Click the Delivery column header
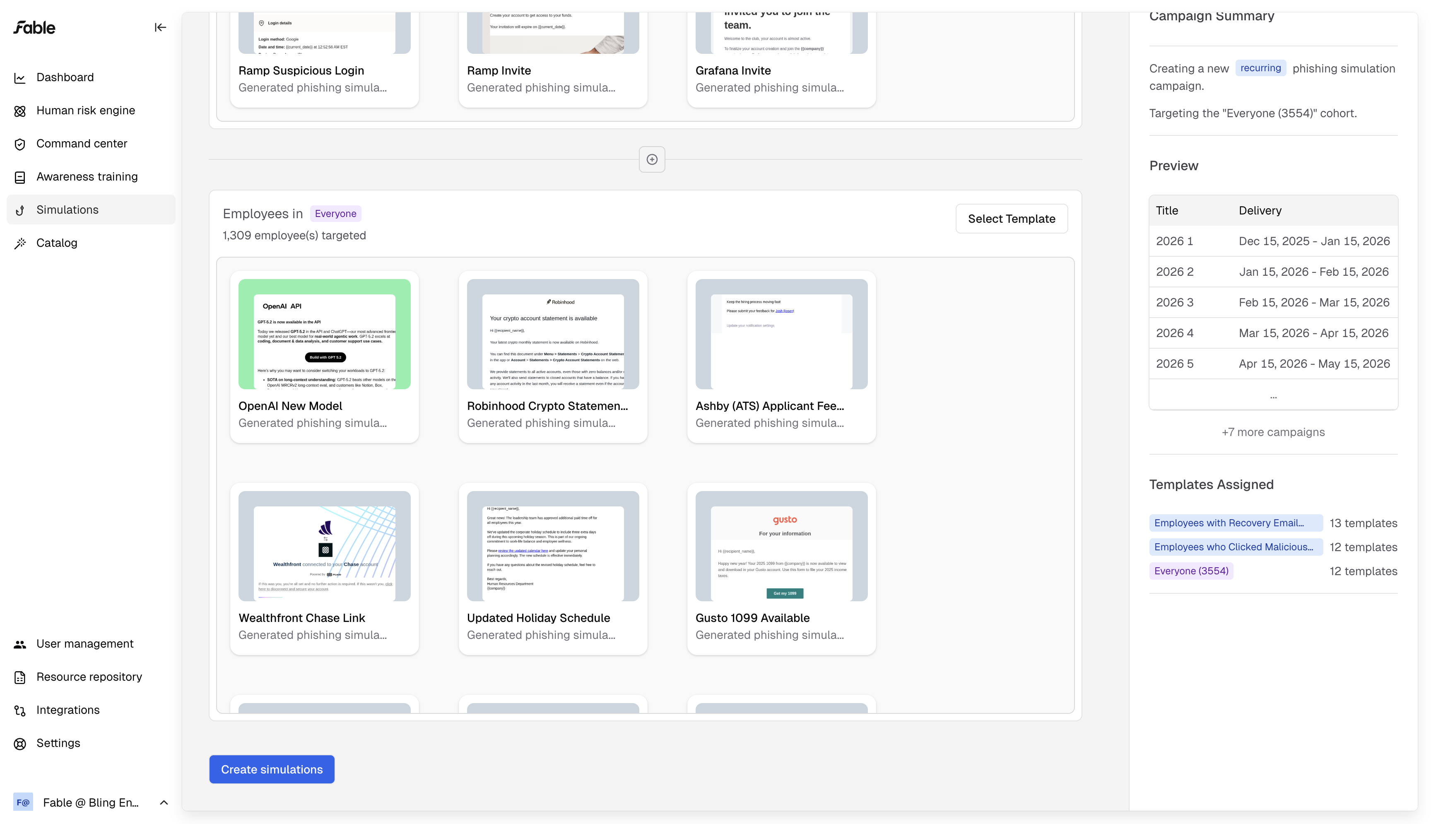Viewport: 1431px width, 824px height. click(x=1260, y=210)
